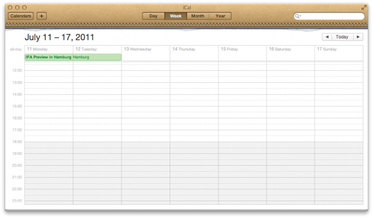Click the 19:00 time label
The image size is (373, 218).
(x=17, y=154)
